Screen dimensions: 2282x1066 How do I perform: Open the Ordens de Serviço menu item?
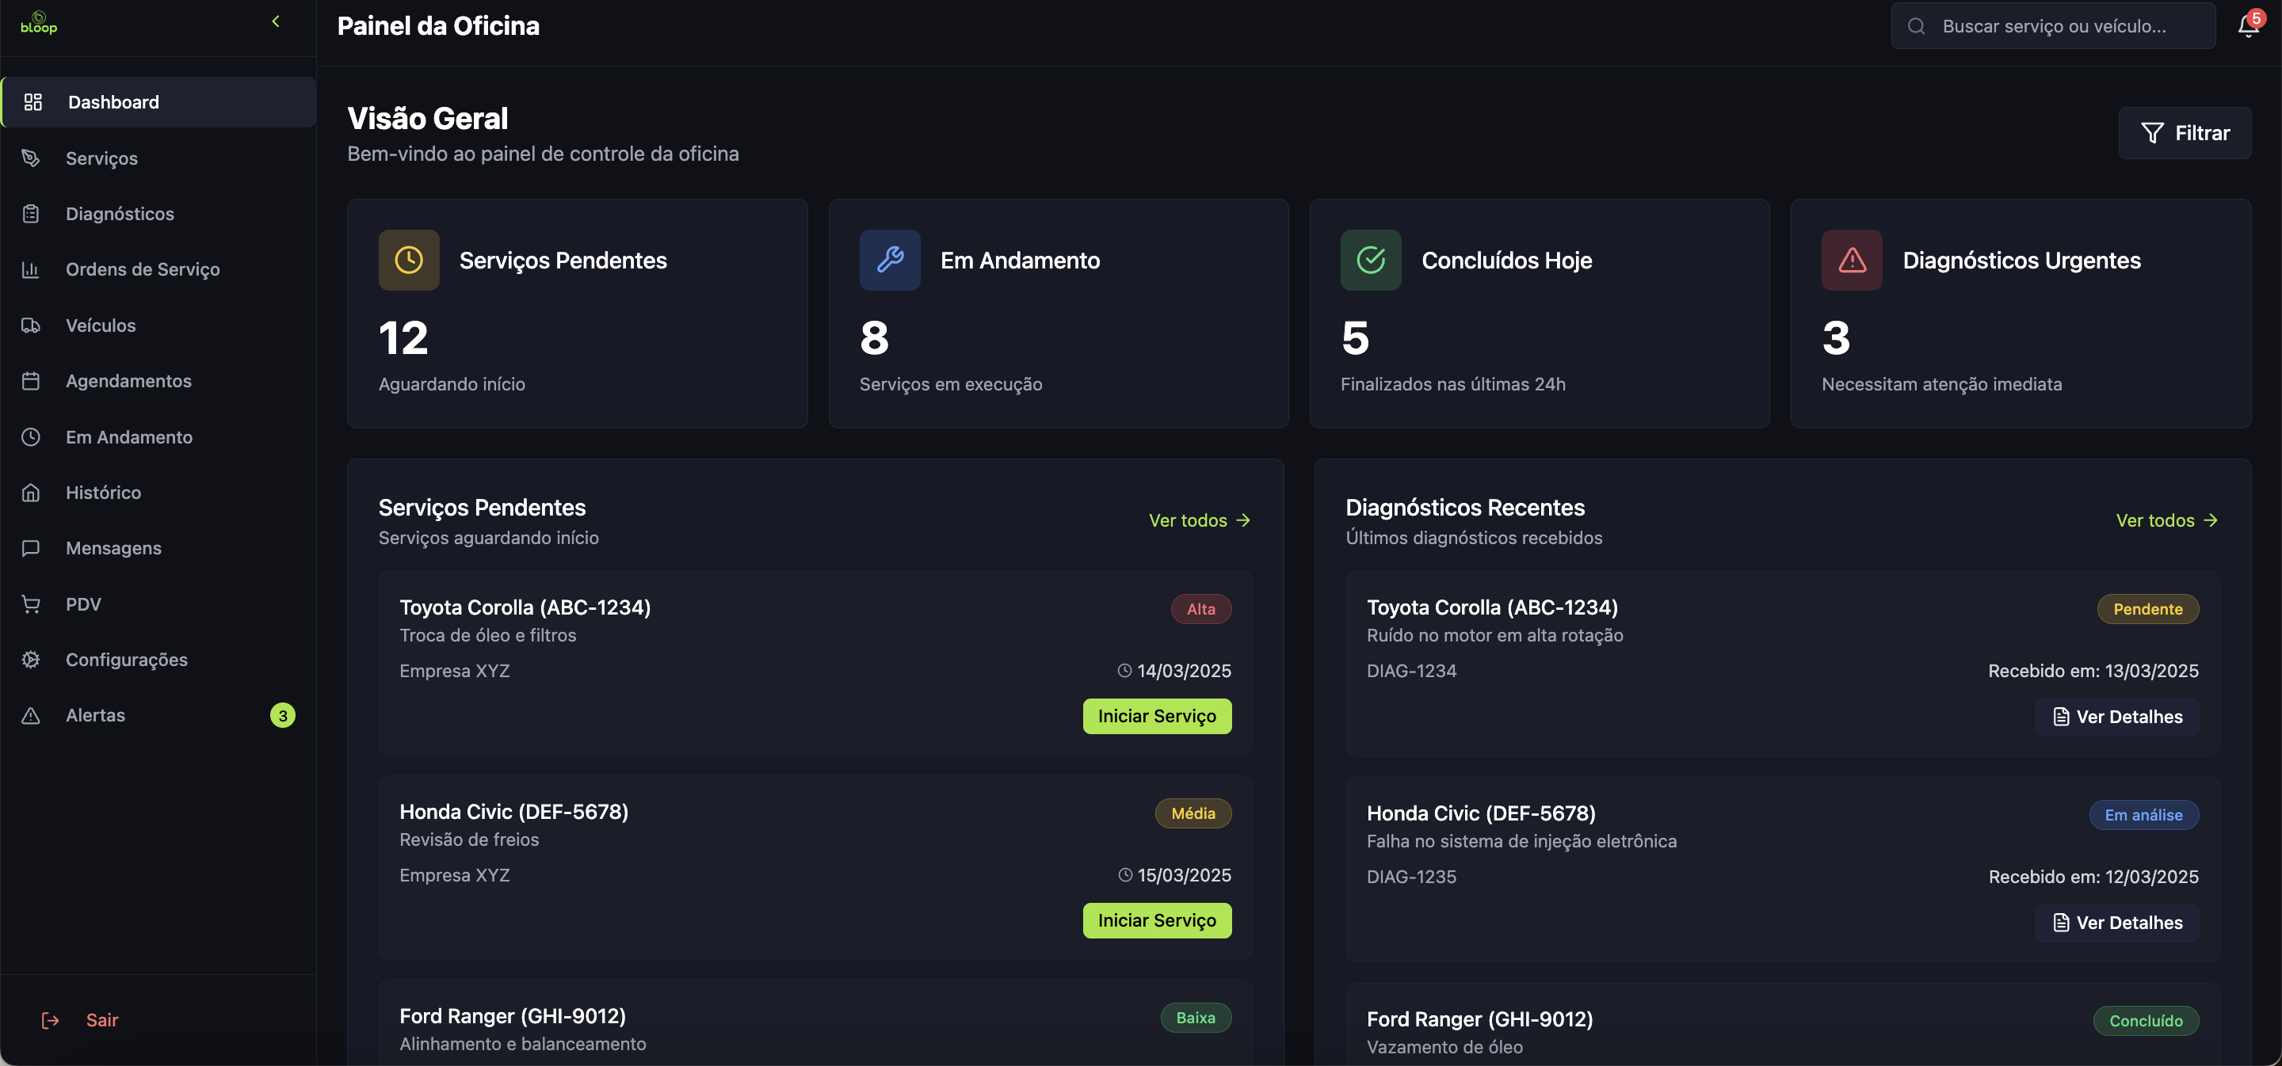tap(143, 269)
